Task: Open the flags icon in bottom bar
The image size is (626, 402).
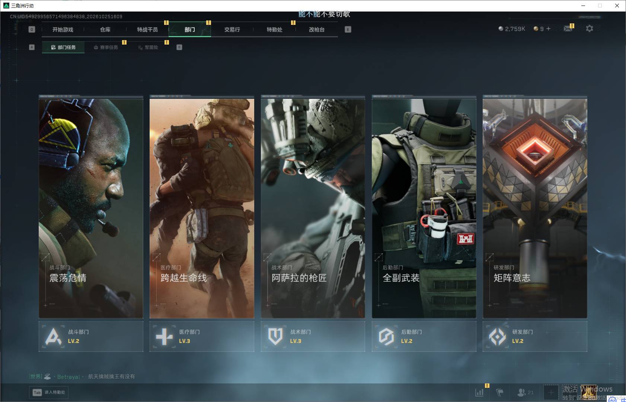Action: (499, 392)
